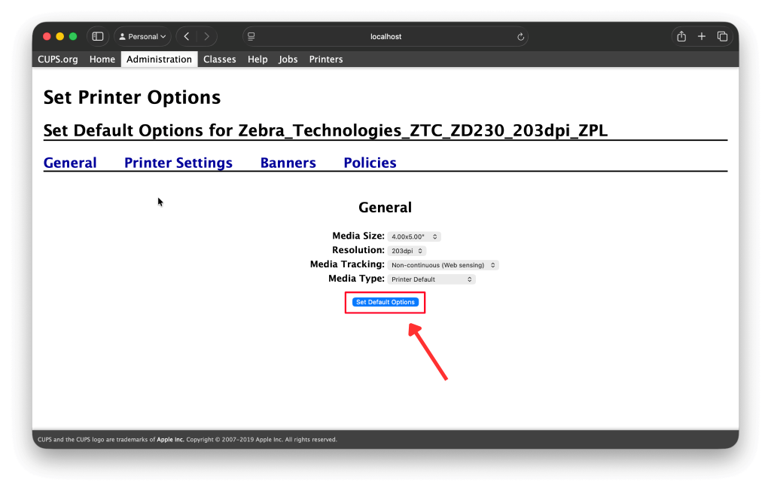The height and width of the screenshot is (491, 771).
Task: Open the Media Tracking dropdown
Action: pyautogui.click(x=443, y=265)
